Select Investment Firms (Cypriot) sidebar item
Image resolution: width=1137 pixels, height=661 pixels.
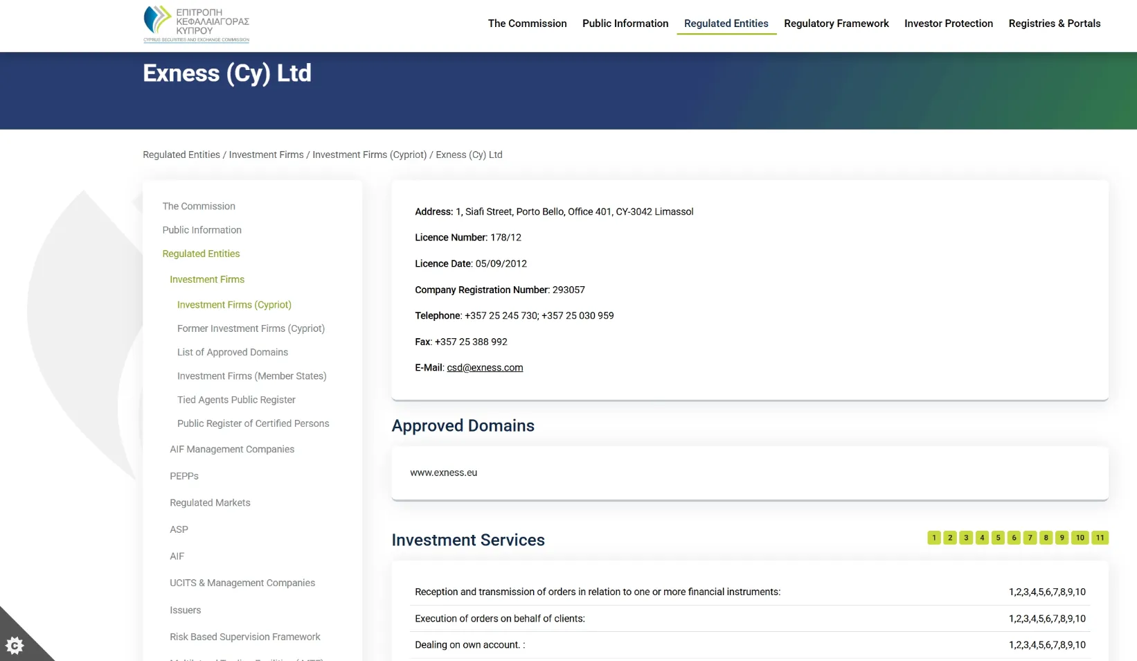[x=234, y=305]
